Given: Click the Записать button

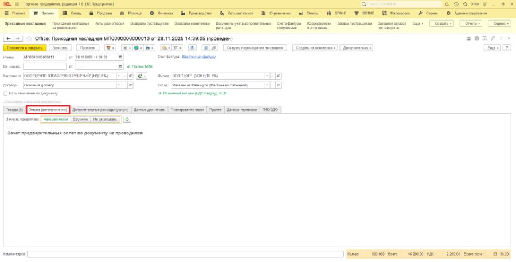Looking at the screenshot, I should tap(60, 48).
